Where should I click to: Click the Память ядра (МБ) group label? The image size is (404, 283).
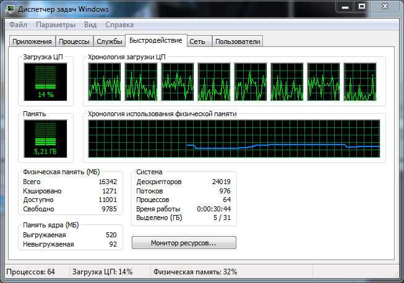coord(51,225)
